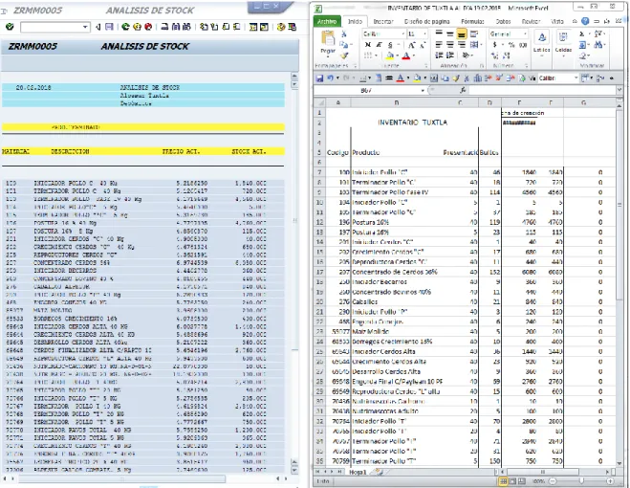The image size is (630, 488).
Task: Go to last page in SAP toolbar
Action: click(237, 27)
